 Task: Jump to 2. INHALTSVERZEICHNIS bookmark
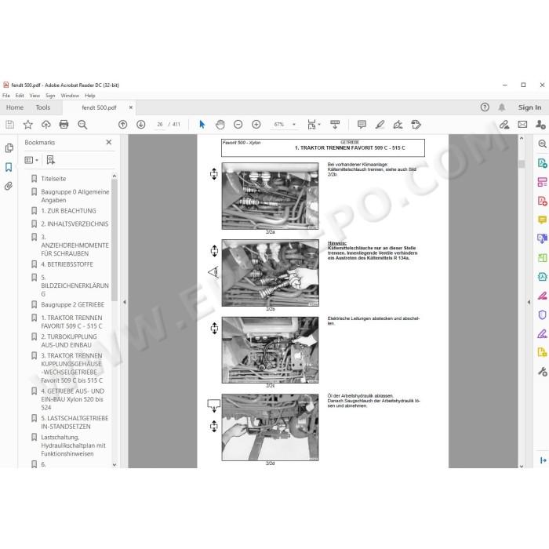point(75,224)
